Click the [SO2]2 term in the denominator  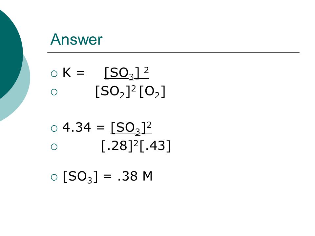[x=116, y=92]
